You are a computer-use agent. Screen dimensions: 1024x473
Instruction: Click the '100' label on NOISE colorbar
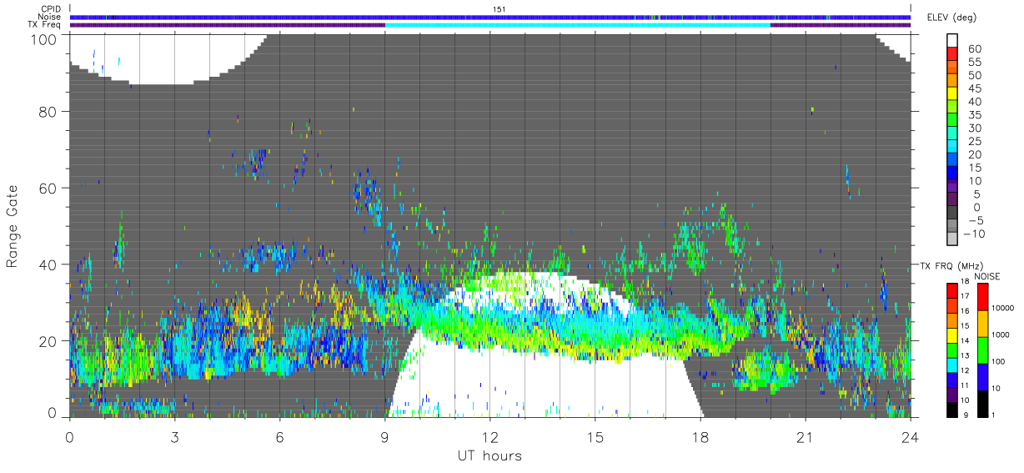[x=997, y=363]
